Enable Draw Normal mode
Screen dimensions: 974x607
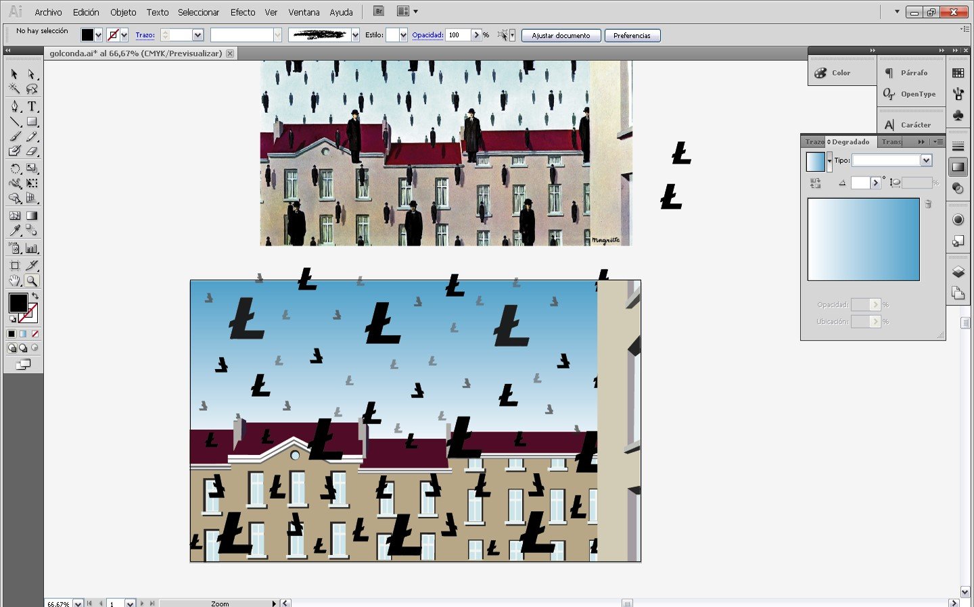tap(11, 348)
